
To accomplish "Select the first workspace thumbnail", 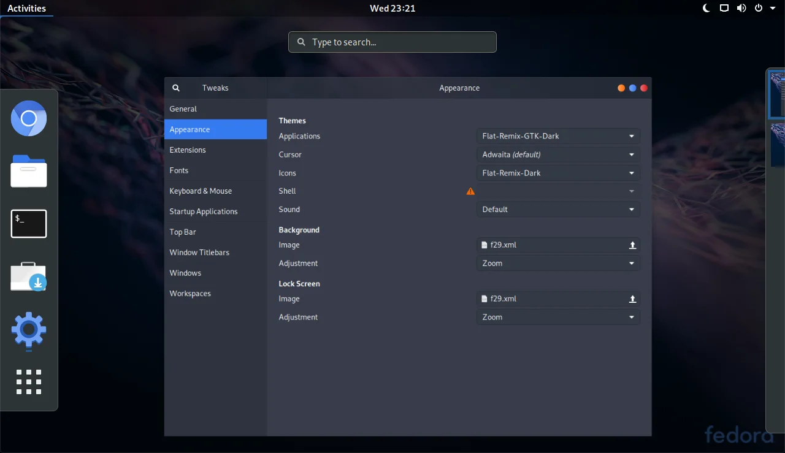I will (x=778, y=95).
